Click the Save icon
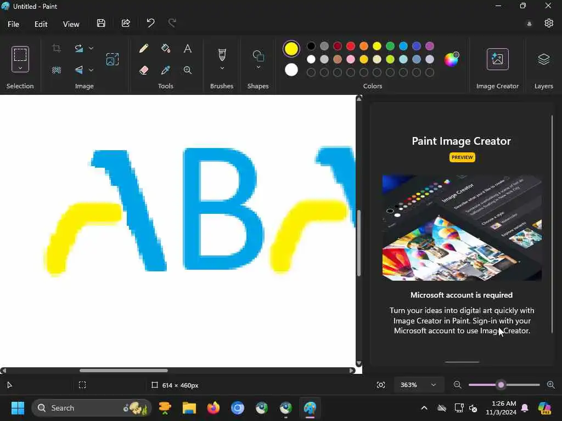This screenshot has width=562, height=421. (x=101, y=23)
